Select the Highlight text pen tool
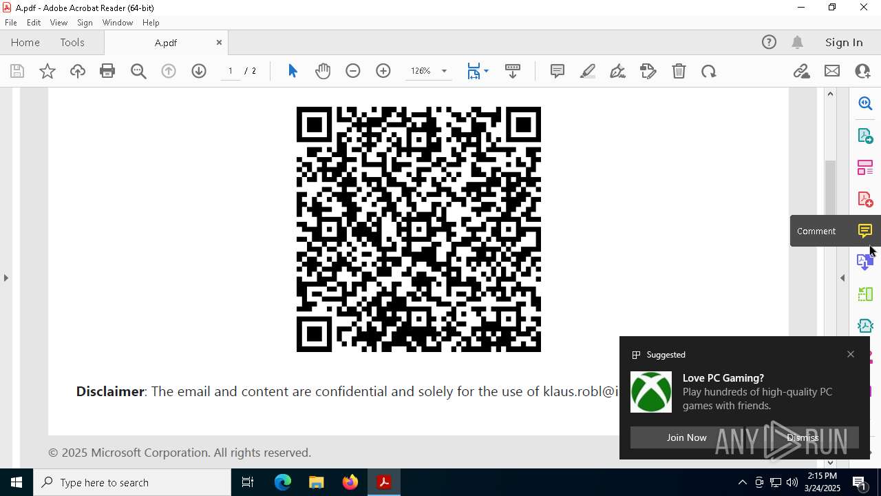The image size is (881, 496). [x=588, y=71]
